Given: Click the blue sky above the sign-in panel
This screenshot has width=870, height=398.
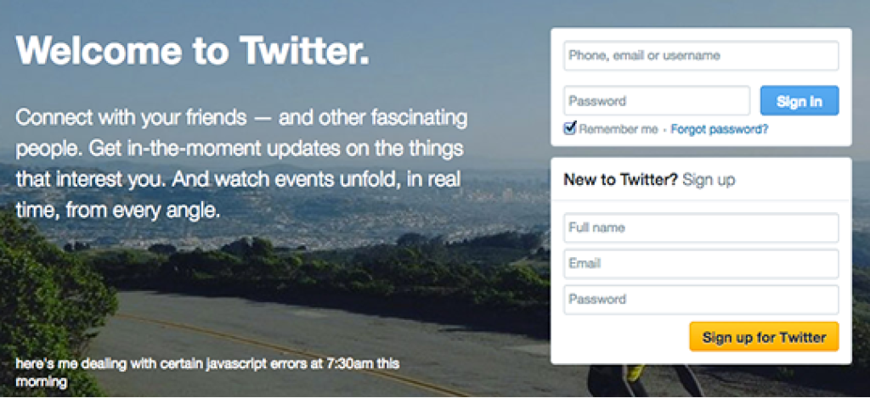Looking at the screenshot, I should [699, 14].
